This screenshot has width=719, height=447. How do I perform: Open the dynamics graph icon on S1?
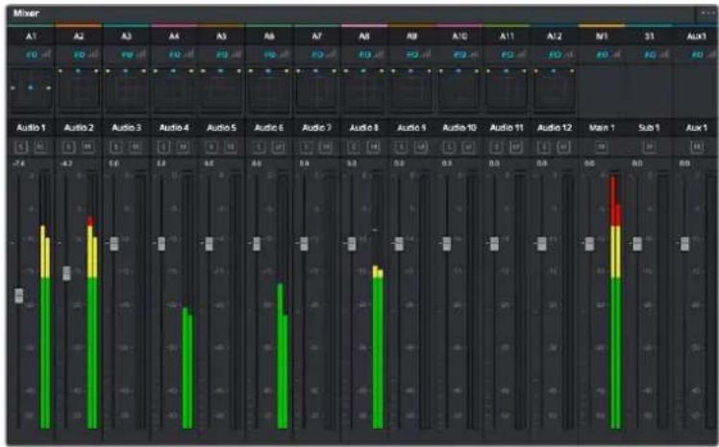[x=664, y=55]
